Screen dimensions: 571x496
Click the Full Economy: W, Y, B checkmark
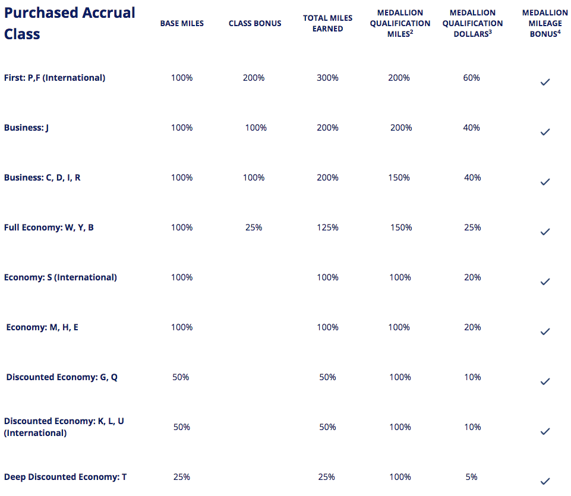(x=545, y=232)
